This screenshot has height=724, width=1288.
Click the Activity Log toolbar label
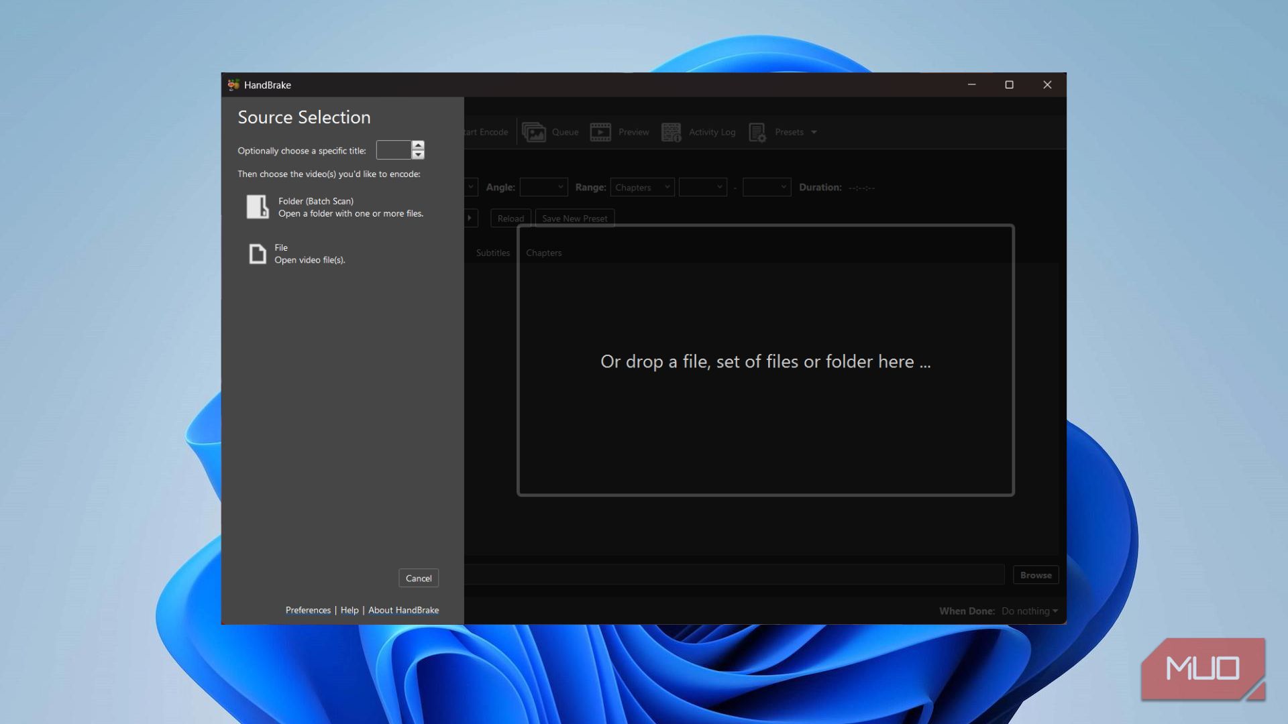712,132
